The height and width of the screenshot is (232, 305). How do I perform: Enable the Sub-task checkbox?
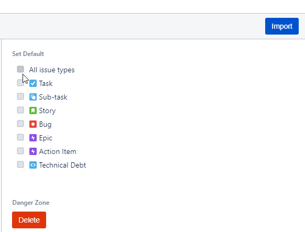tap(20, 96)
